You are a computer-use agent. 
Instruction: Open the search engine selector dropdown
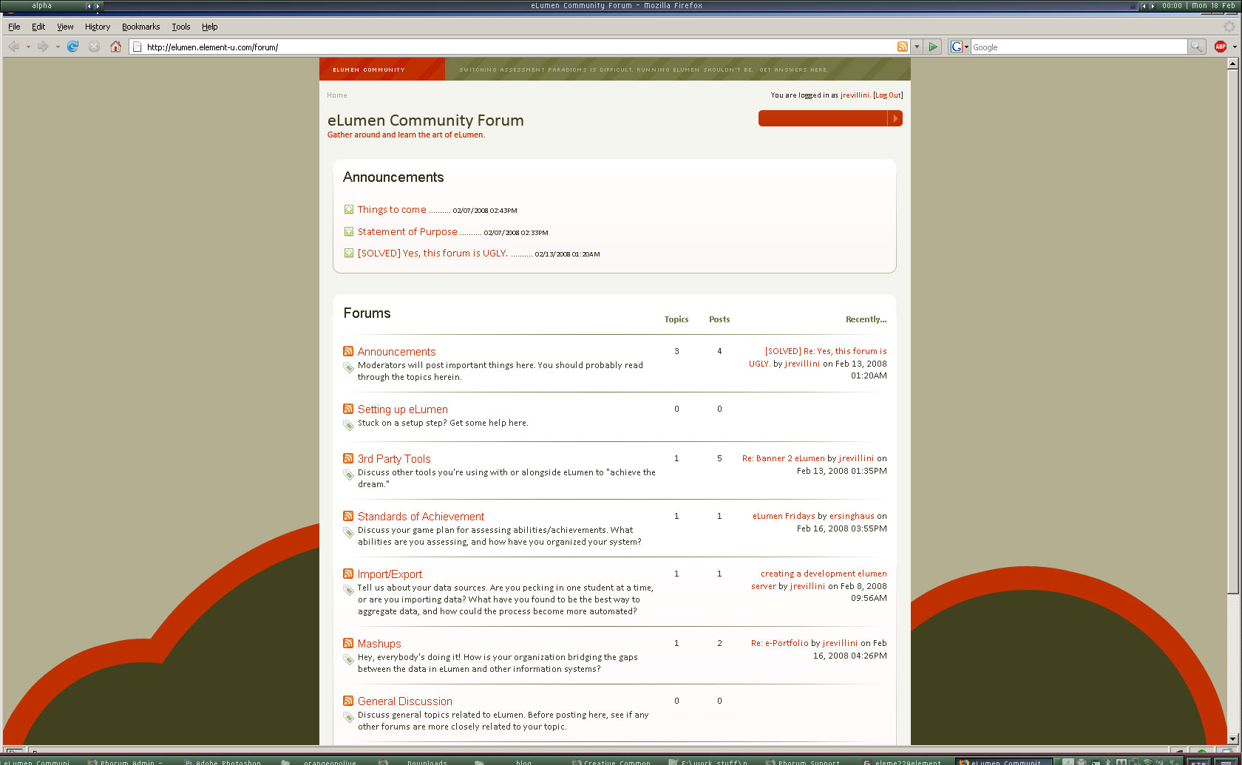point(959,47)
